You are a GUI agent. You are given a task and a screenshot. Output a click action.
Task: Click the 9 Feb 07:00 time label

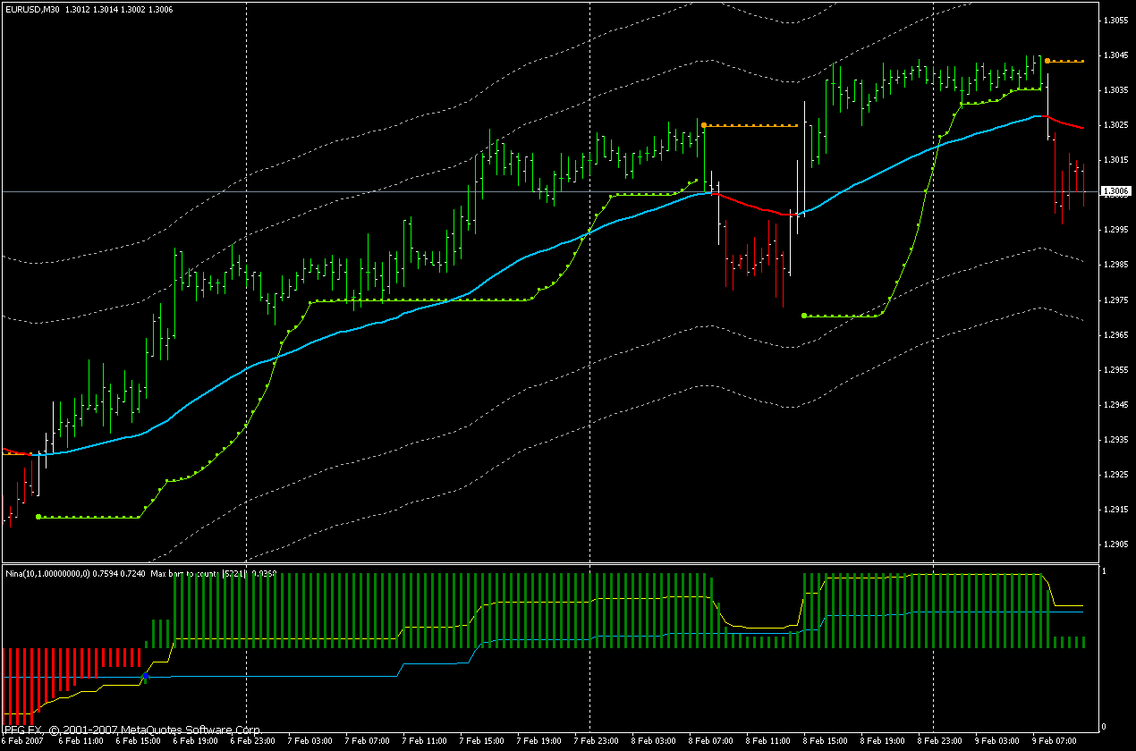1054,741
